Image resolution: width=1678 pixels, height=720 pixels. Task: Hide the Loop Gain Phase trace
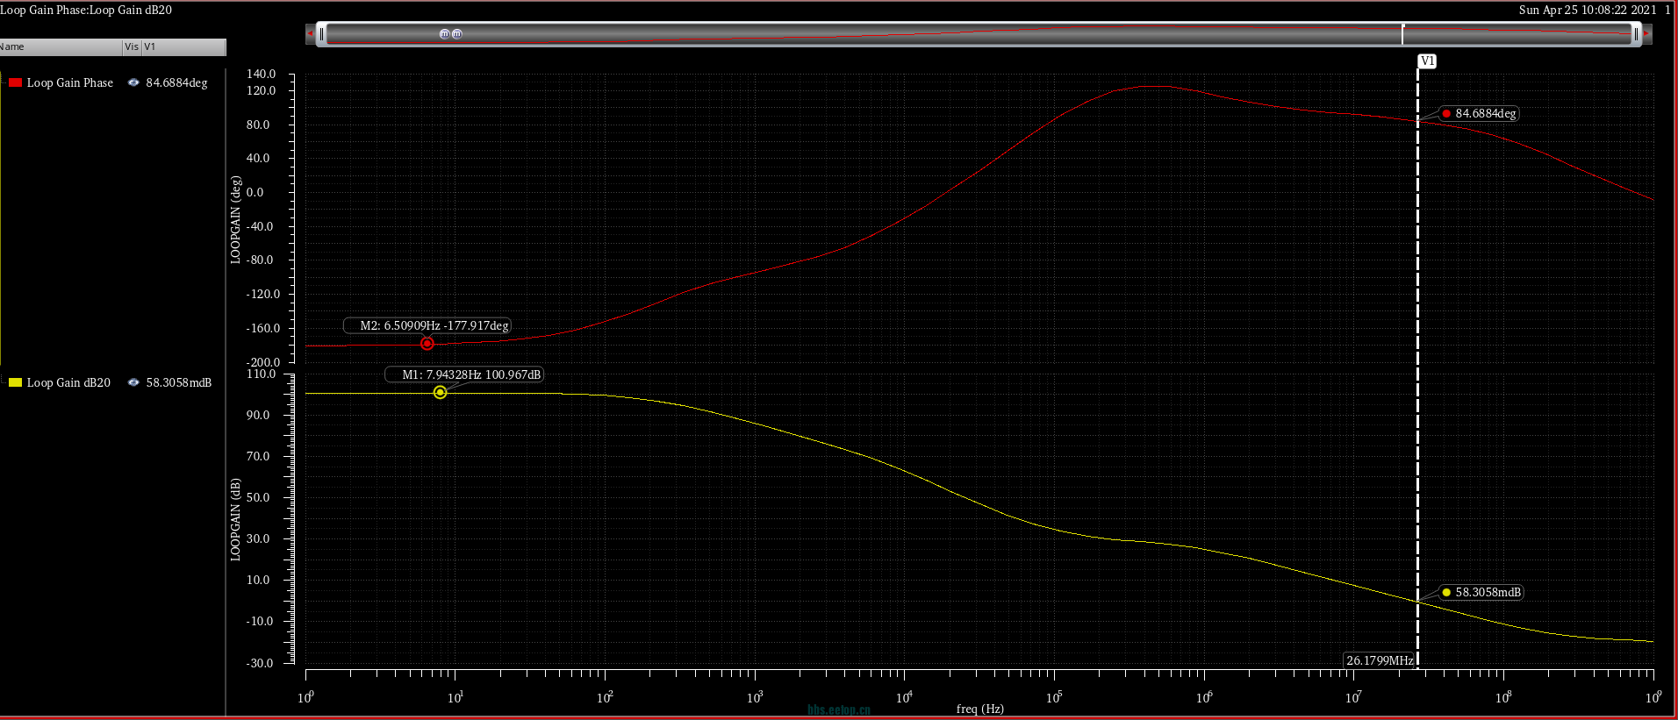tap(133, 82)
